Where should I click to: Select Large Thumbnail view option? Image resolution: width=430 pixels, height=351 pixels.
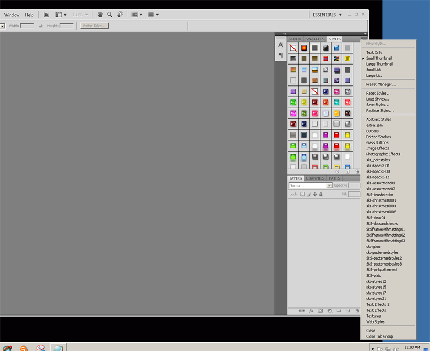[x=379, y=64]
